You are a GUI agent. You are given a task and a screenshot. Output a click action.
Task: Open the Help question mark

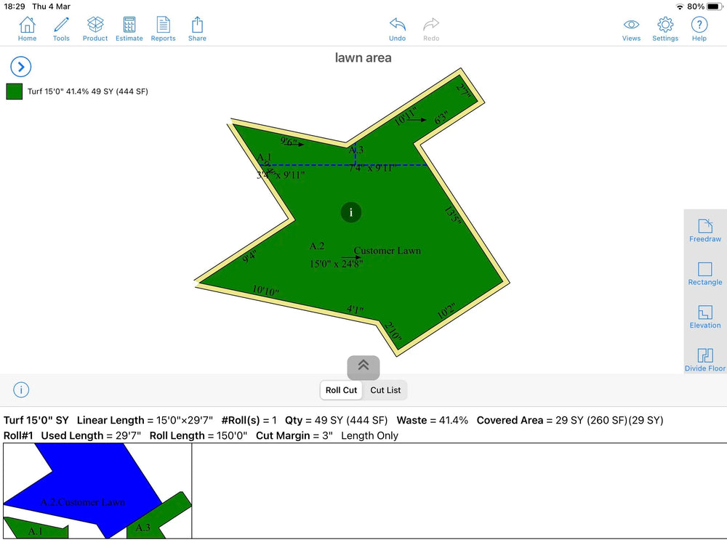click(699, 28)
